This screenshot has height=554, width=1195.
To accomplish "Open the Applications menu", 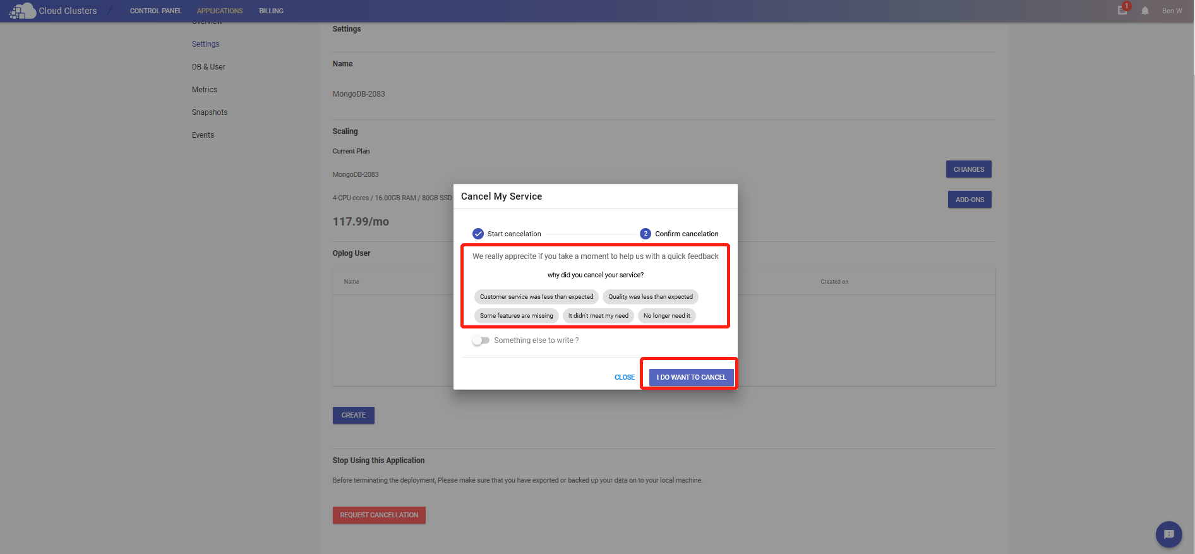I will coord(220,11).
